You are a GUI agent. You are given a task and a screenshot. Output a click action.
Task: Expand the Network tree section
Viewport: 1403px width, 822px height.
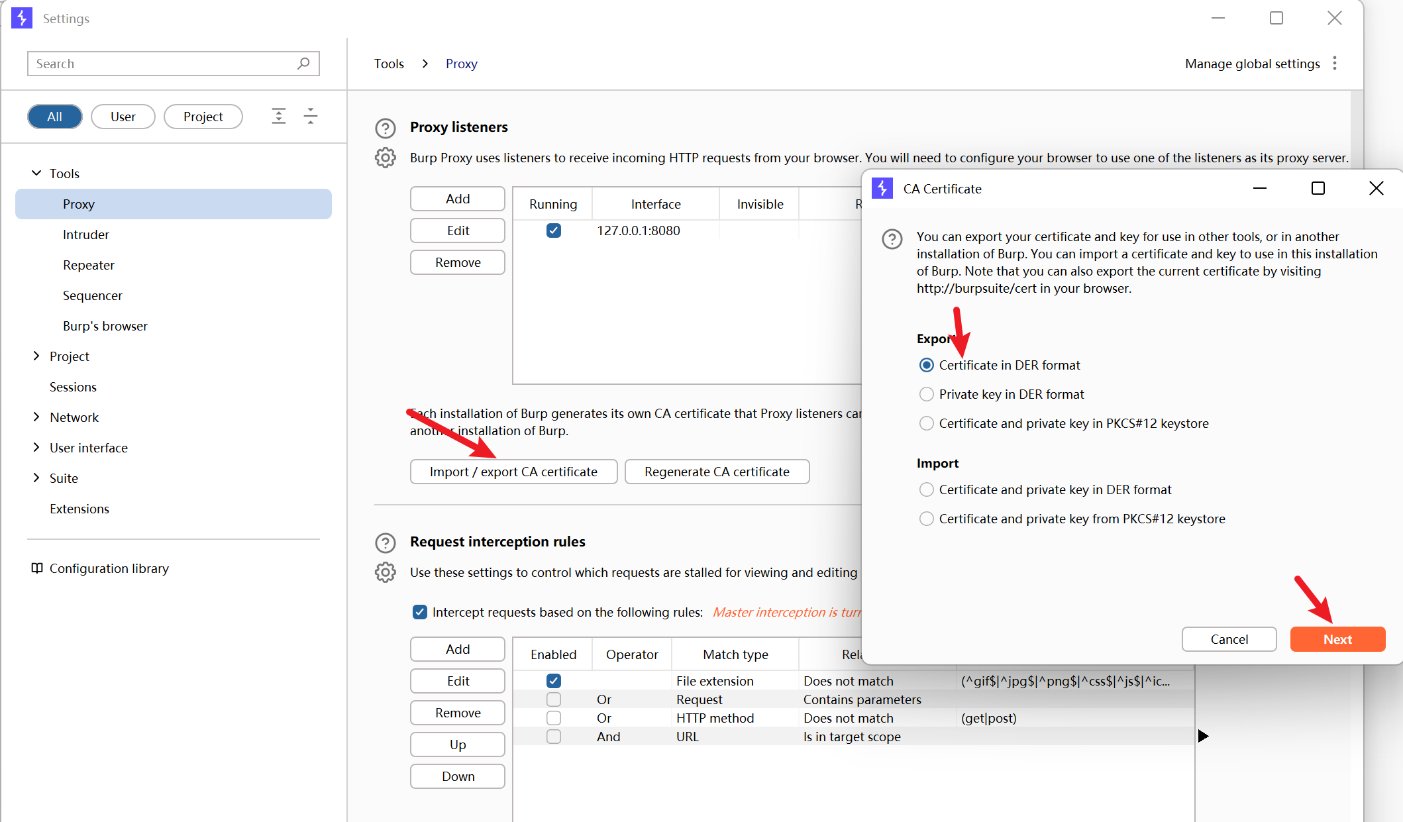[x=36, y=417]
